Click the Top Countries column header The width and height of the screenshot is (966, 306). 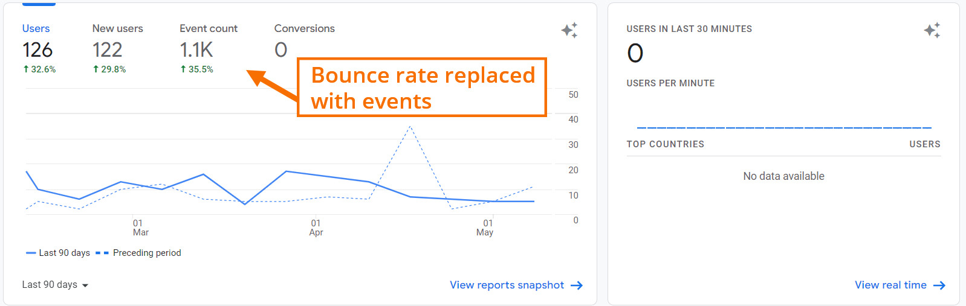pyautogui.click(x=665, y=144)
